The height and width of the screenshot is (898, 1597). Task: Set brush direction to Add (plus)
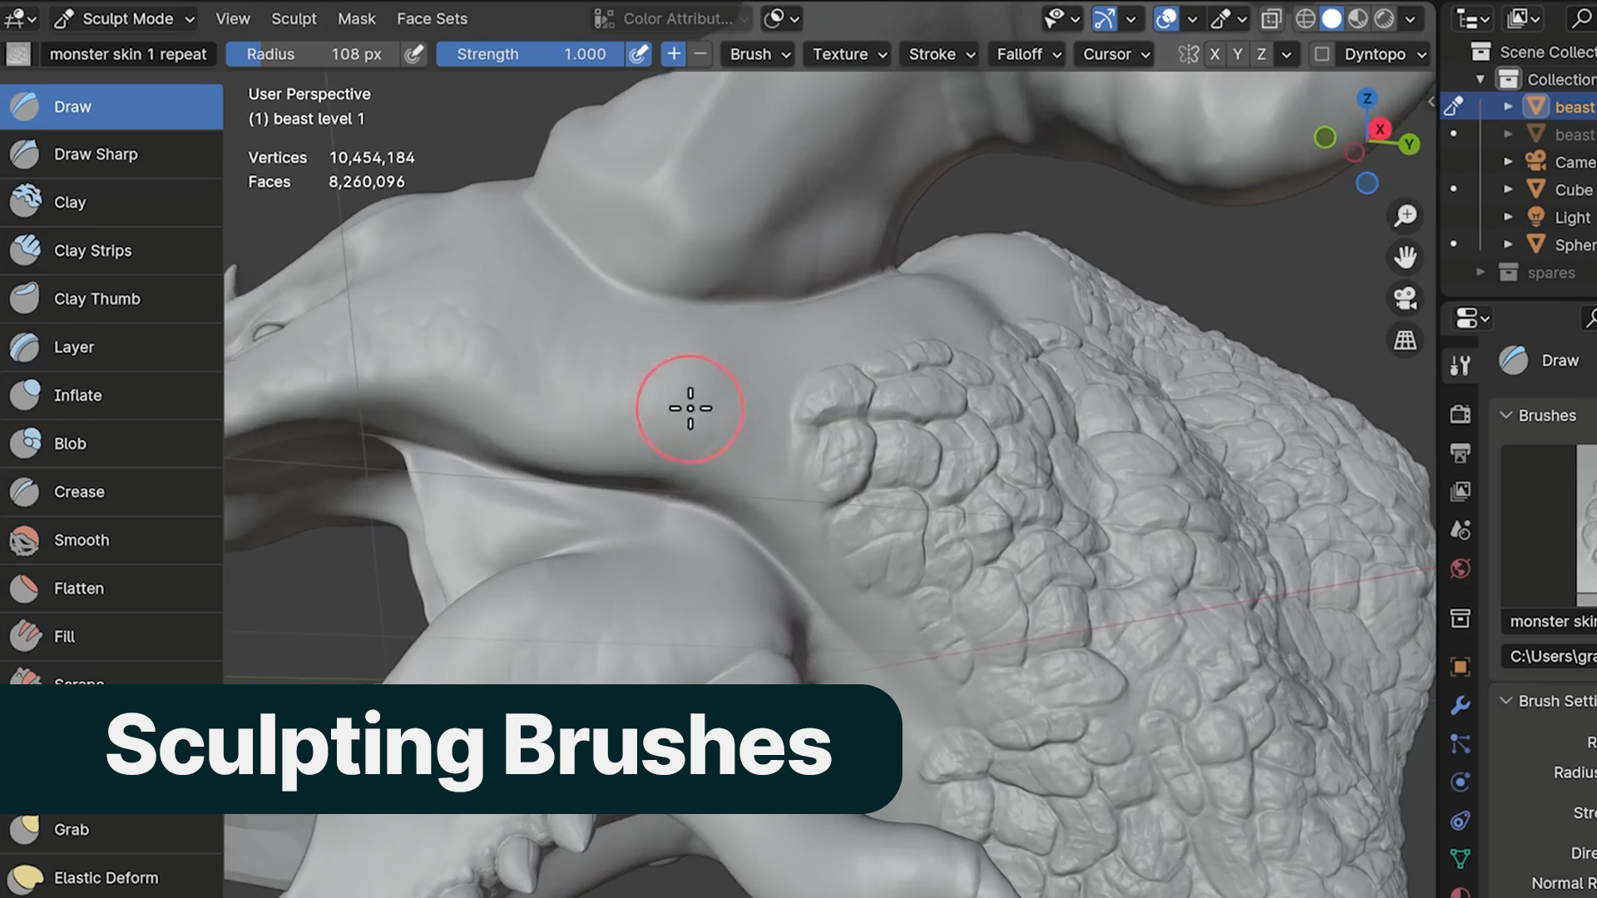674,54
